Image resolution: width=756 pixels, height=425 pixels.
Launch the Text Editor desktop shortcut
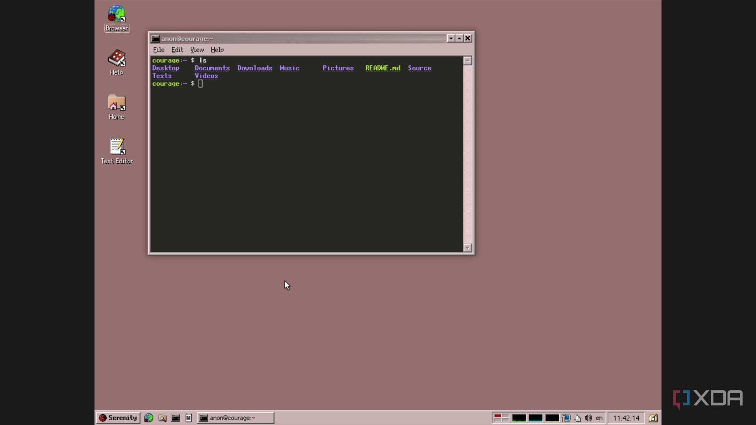tap(117, 151)
